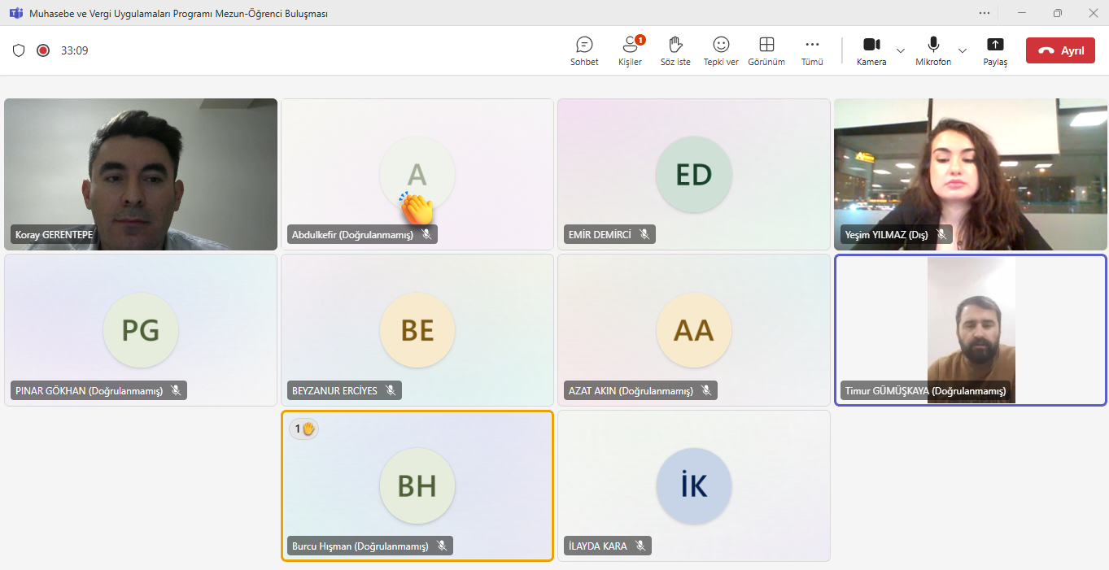This screenshot has width=1109, height=570.
Task: Click Yeşim YILMAZ's muted microphone icon
Action: click(x=941, y=234)
